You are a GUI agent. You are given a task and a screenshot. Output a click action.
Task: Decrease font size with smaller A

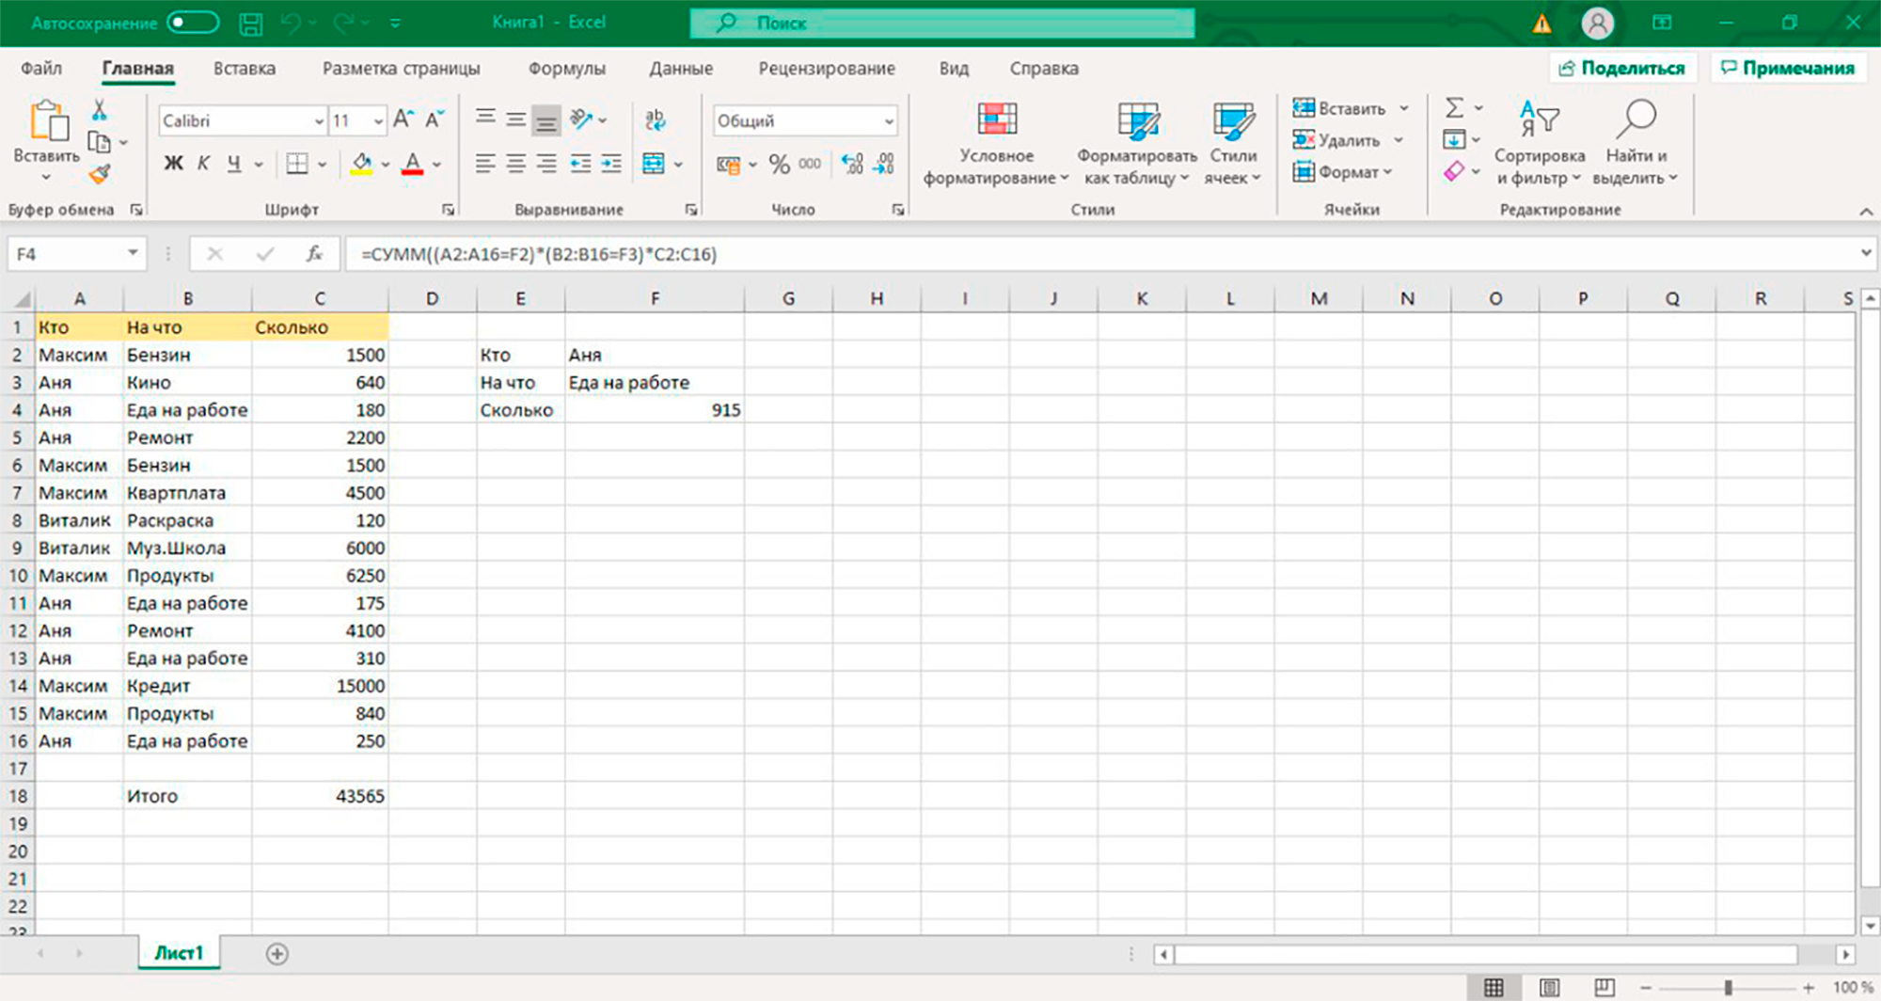click(434, 119)
